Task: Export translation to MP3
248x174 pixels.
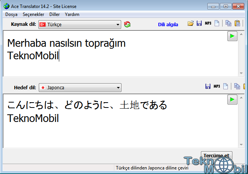Action: point(217,86)
